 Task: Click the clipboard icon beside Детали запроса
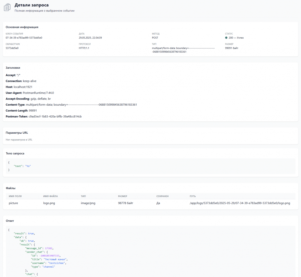(7, 7)
